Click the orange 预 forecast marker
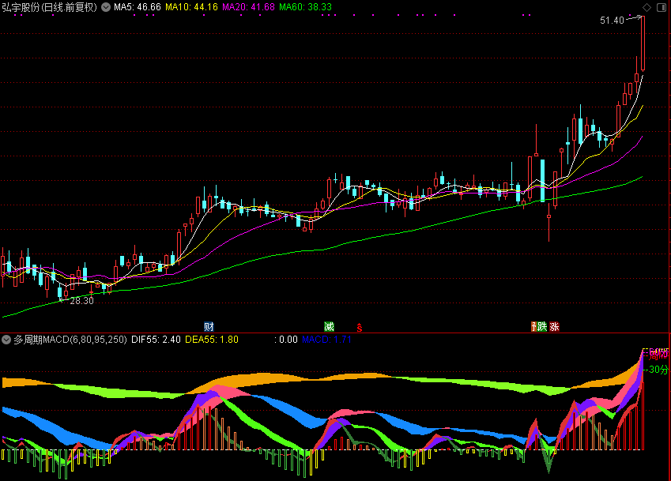Viewport: 671px width, 481px height. (533, 327)
